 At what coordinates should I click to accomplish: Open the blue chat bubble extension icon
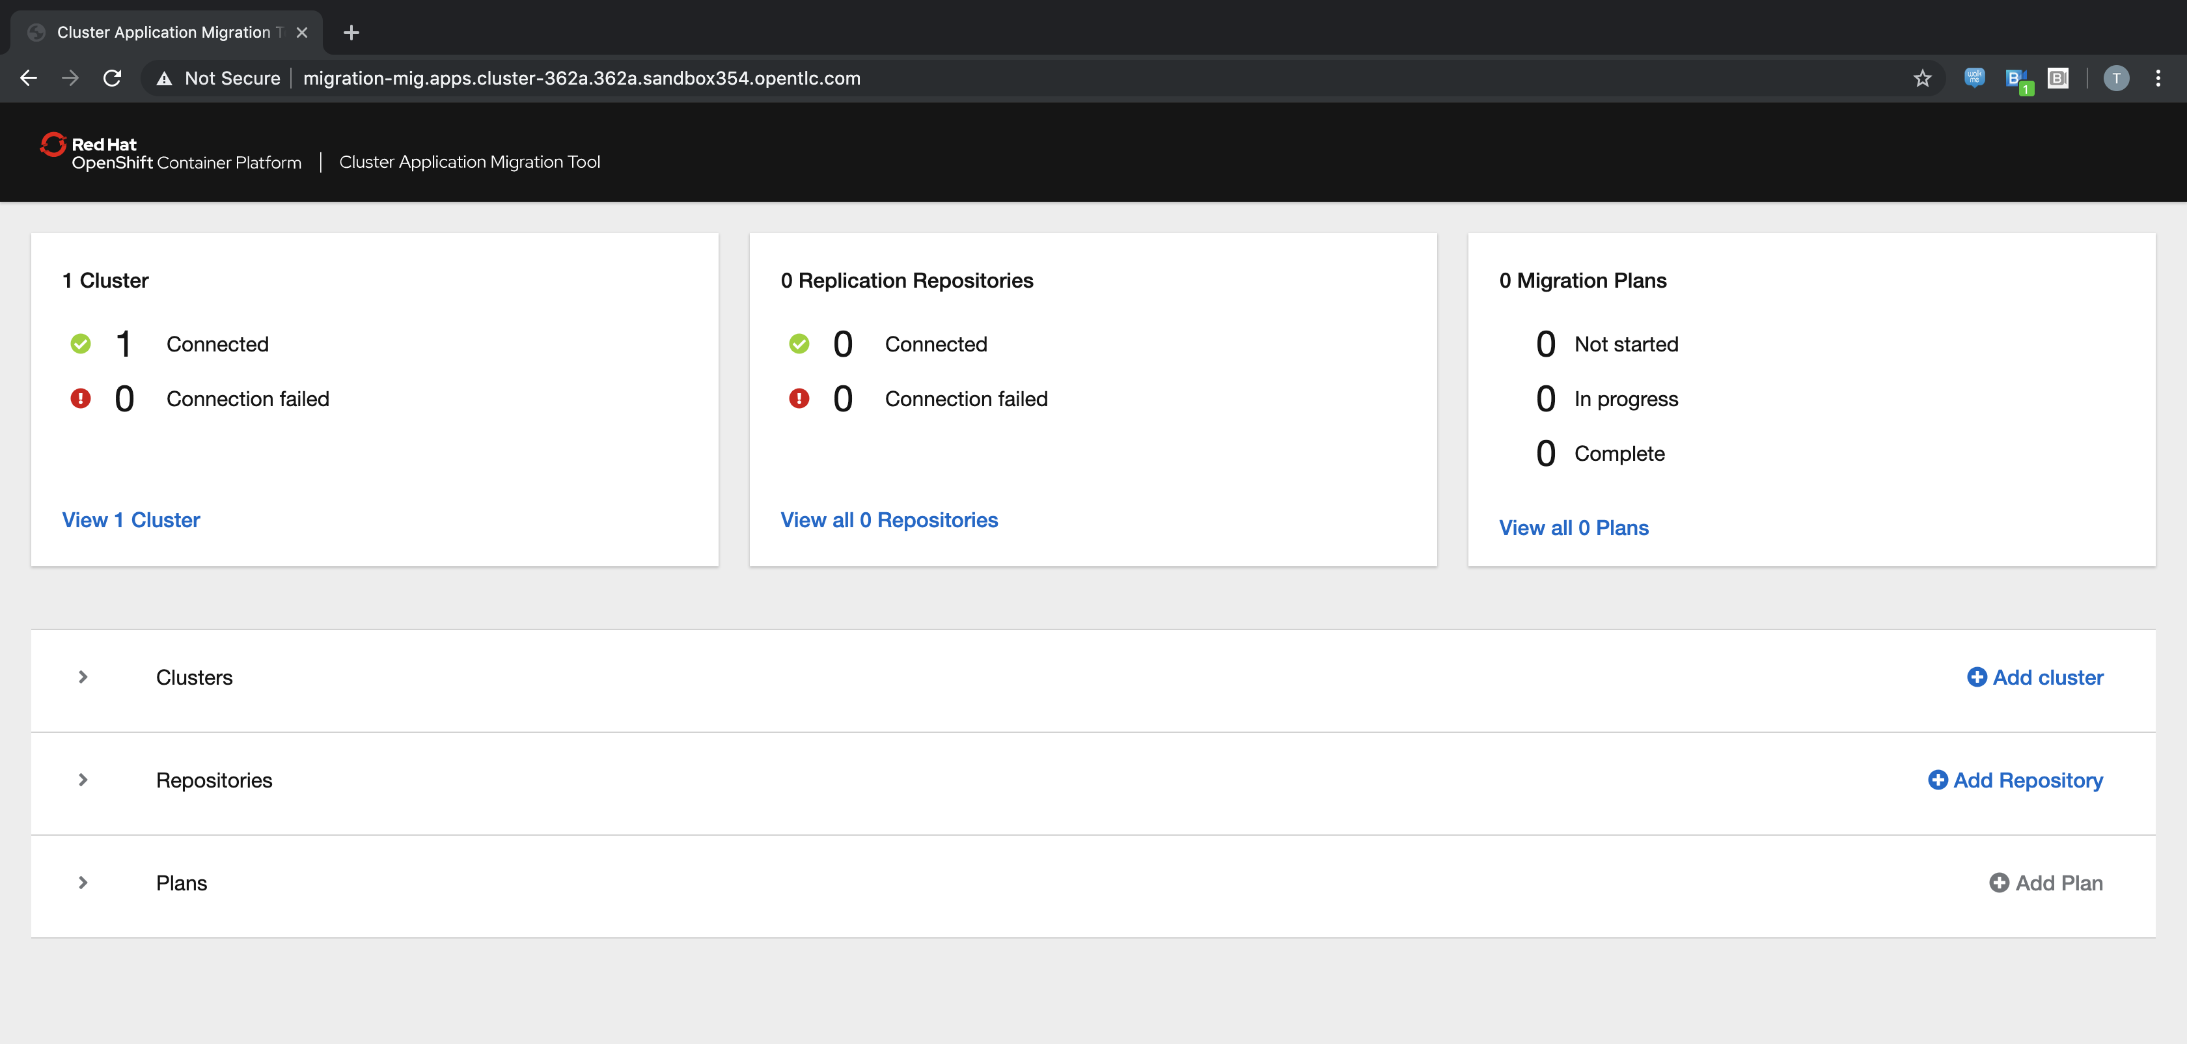coord(1974,78)
